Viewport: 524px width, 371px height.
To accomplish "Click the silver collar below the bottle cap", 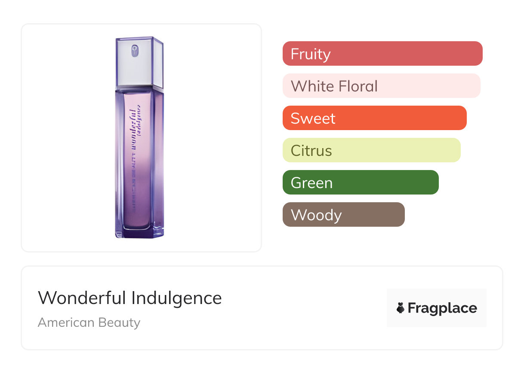I will point(139,88).
